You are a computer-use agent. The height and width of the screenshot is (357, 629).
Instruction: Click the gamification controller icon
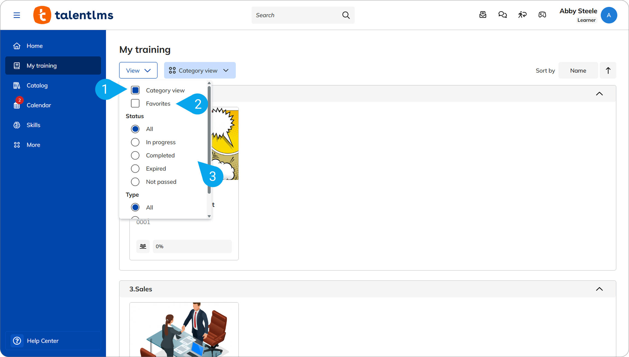(542, 15)
